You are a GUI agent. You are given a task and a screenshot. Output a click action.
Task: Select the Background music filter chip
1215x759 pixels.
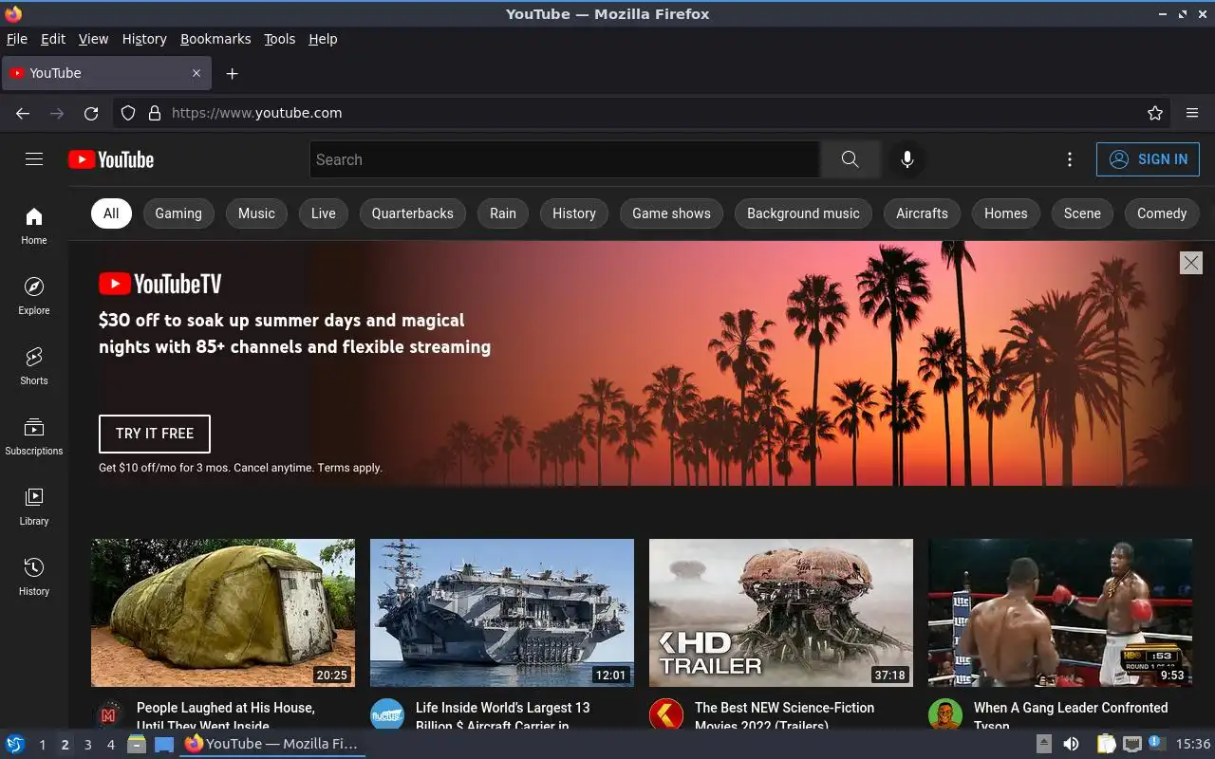803,213
